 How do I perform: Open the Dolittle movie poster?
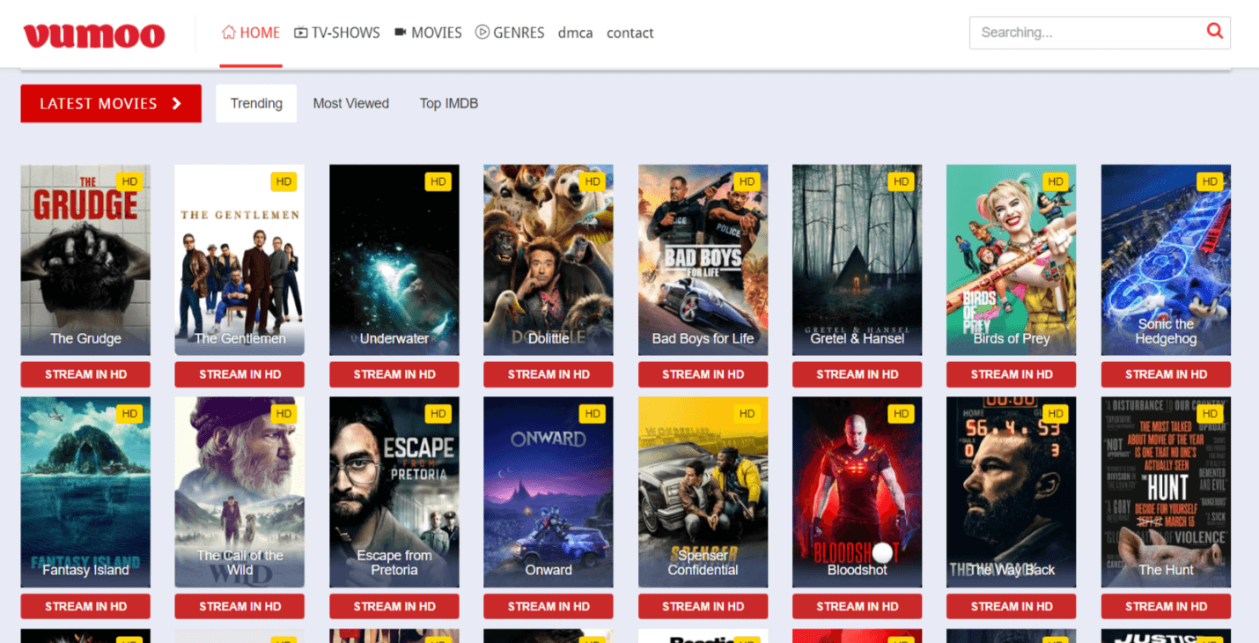pos(549,260)
